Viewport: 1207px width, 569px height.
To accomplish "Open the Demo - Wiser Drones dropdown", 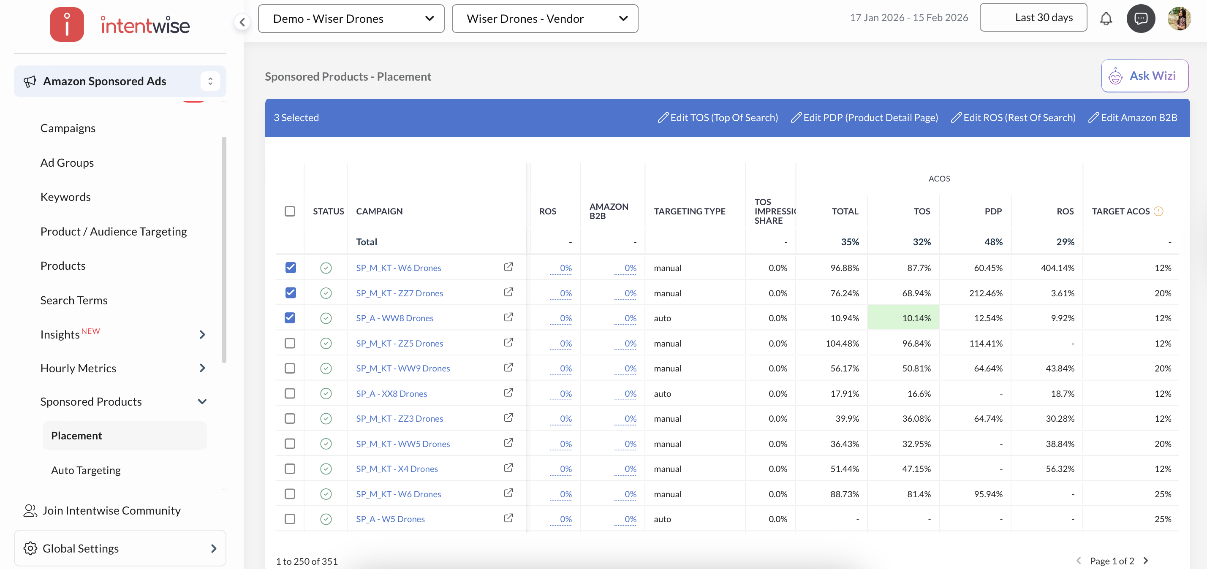I will point(351,19).
